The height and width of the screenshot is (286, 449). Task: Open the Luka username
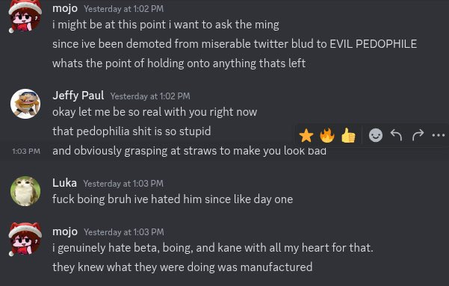point(64,183)
